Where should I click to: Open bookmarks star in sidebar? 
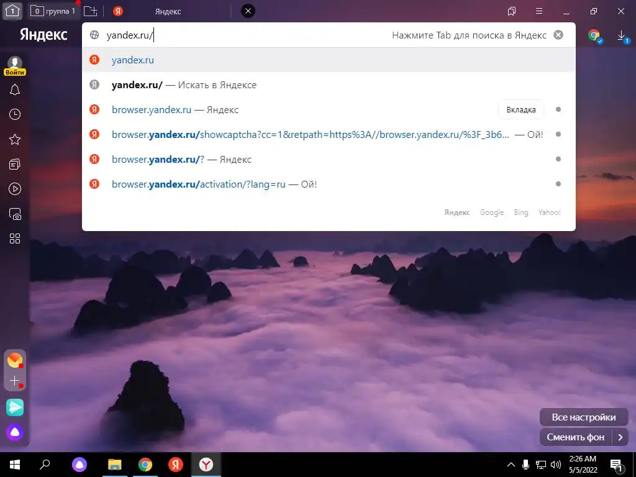click(15, 140)
